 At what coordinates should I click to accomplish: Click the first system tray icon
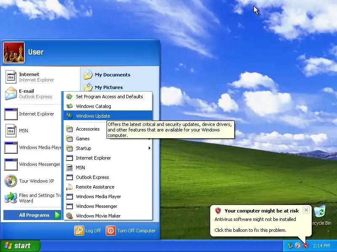[290, 246]
